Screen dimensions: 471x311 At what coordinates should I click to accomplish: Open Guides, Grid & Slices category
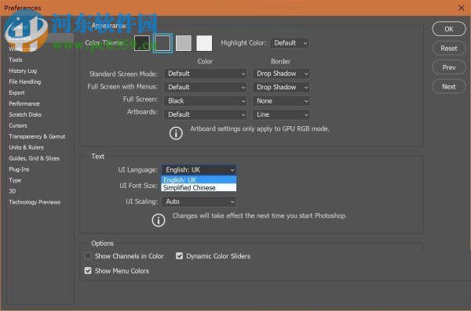point(35,158)
